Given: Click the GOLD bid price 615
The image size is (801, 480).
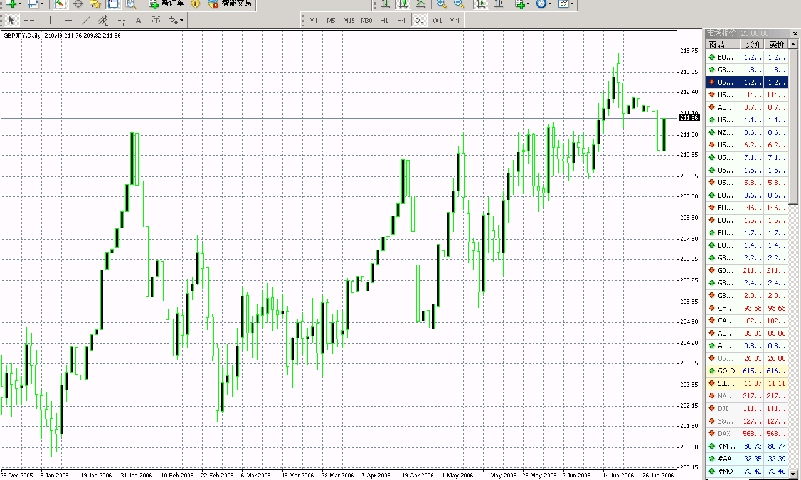Looking at the screenshot, I should 752,371.
